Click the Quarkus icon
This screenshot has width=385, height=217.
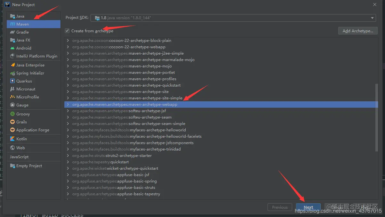tap(12, 81)
